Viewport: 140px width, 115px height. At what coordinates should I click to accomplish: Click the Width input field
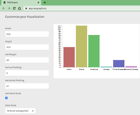coord(27,34)
